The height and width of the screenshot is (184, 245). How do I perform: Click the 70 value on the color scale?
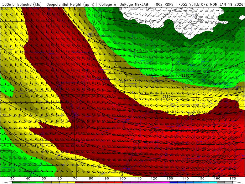coord(75,178)
